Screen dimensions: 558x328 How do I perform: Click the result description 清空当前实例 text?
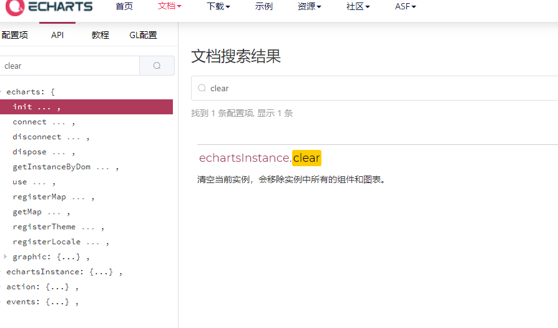(x=291, y=179)
